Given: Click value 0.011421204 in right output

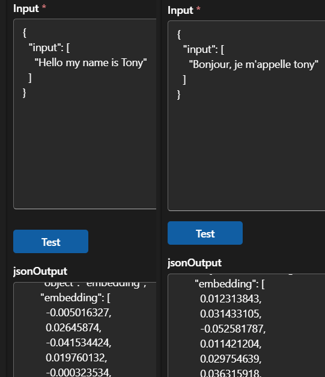Looking at the screenshot, I should point(231,344).
